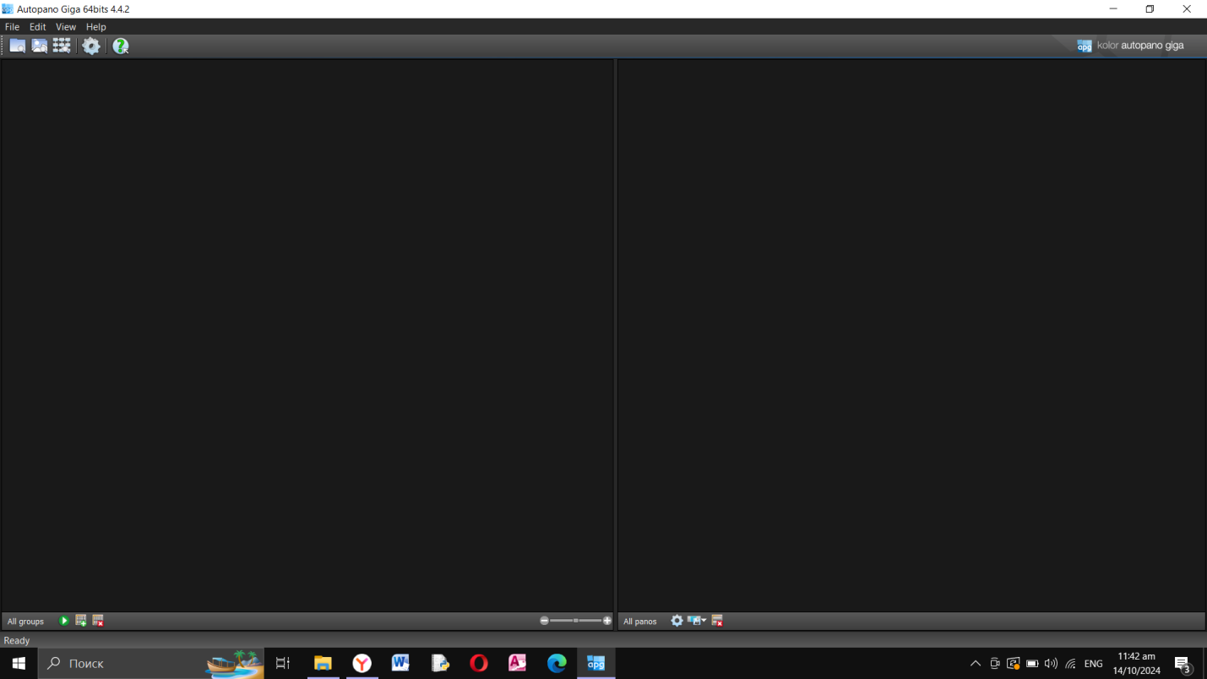Open the Edit menu
The height and width of the screenshot is (679, 1207).
pos(38,27)
